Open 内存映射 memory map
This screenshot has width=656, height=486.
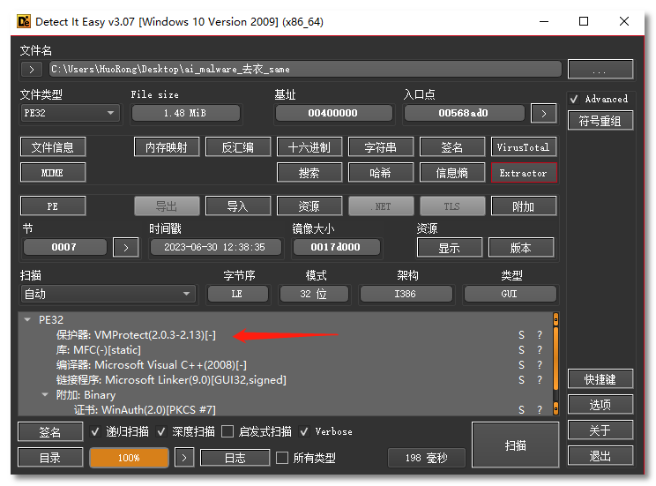167,147
